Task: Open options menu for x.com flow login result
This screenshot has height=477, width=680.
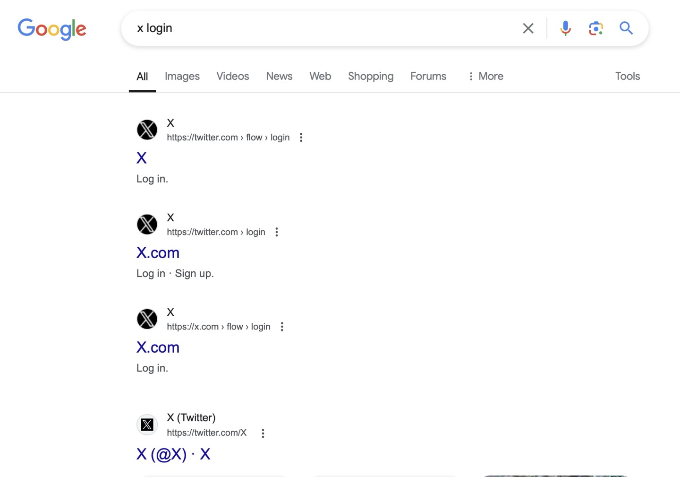Action: [x=282, y=327]
